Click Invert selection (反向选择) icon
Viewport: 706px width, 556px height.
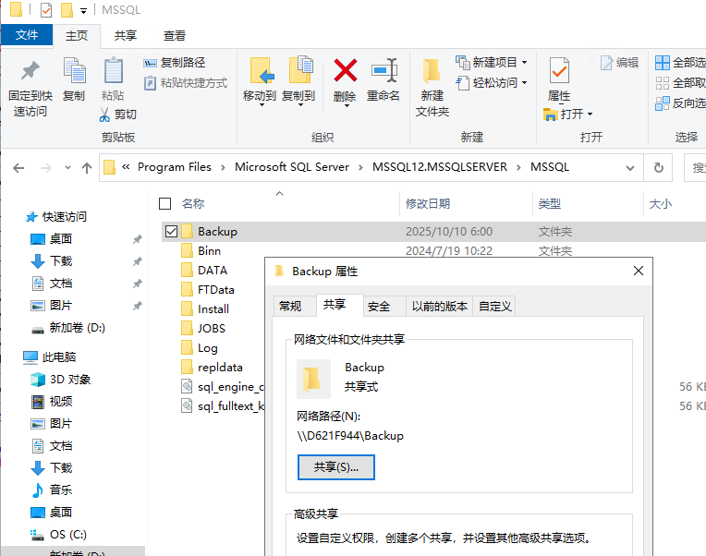coord(663,103)
